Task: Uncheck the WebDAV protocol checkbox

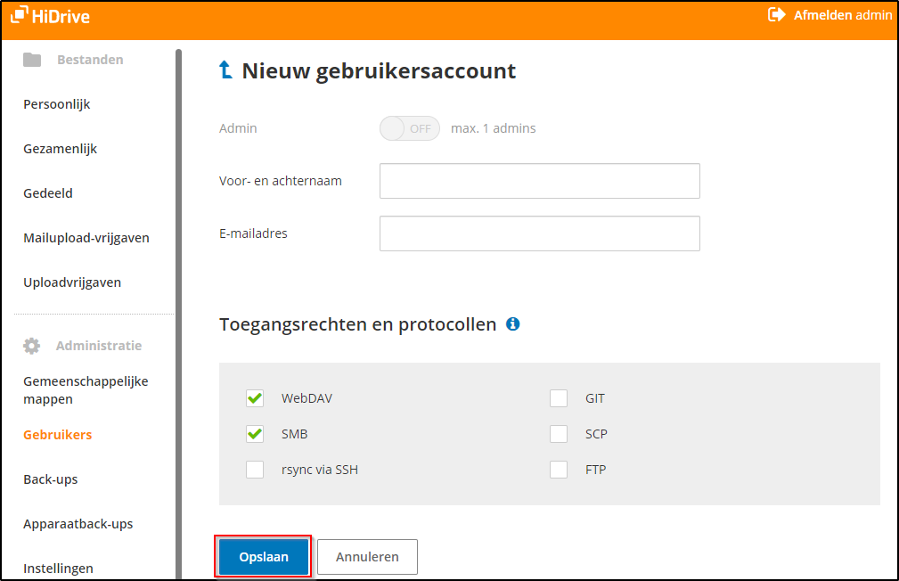Action: pos(255,398)
